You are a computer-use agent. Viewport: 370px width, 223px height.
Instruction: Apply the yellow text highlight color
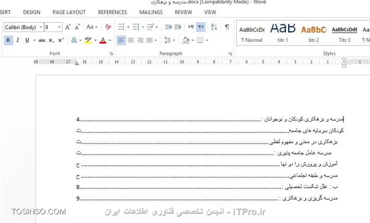pos(88,40)
